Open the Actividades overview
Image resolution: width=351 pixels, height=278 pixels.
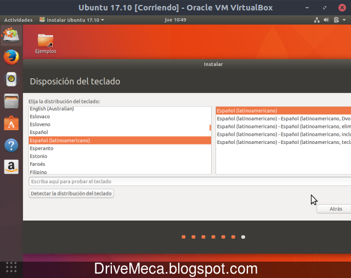(18, 20)
